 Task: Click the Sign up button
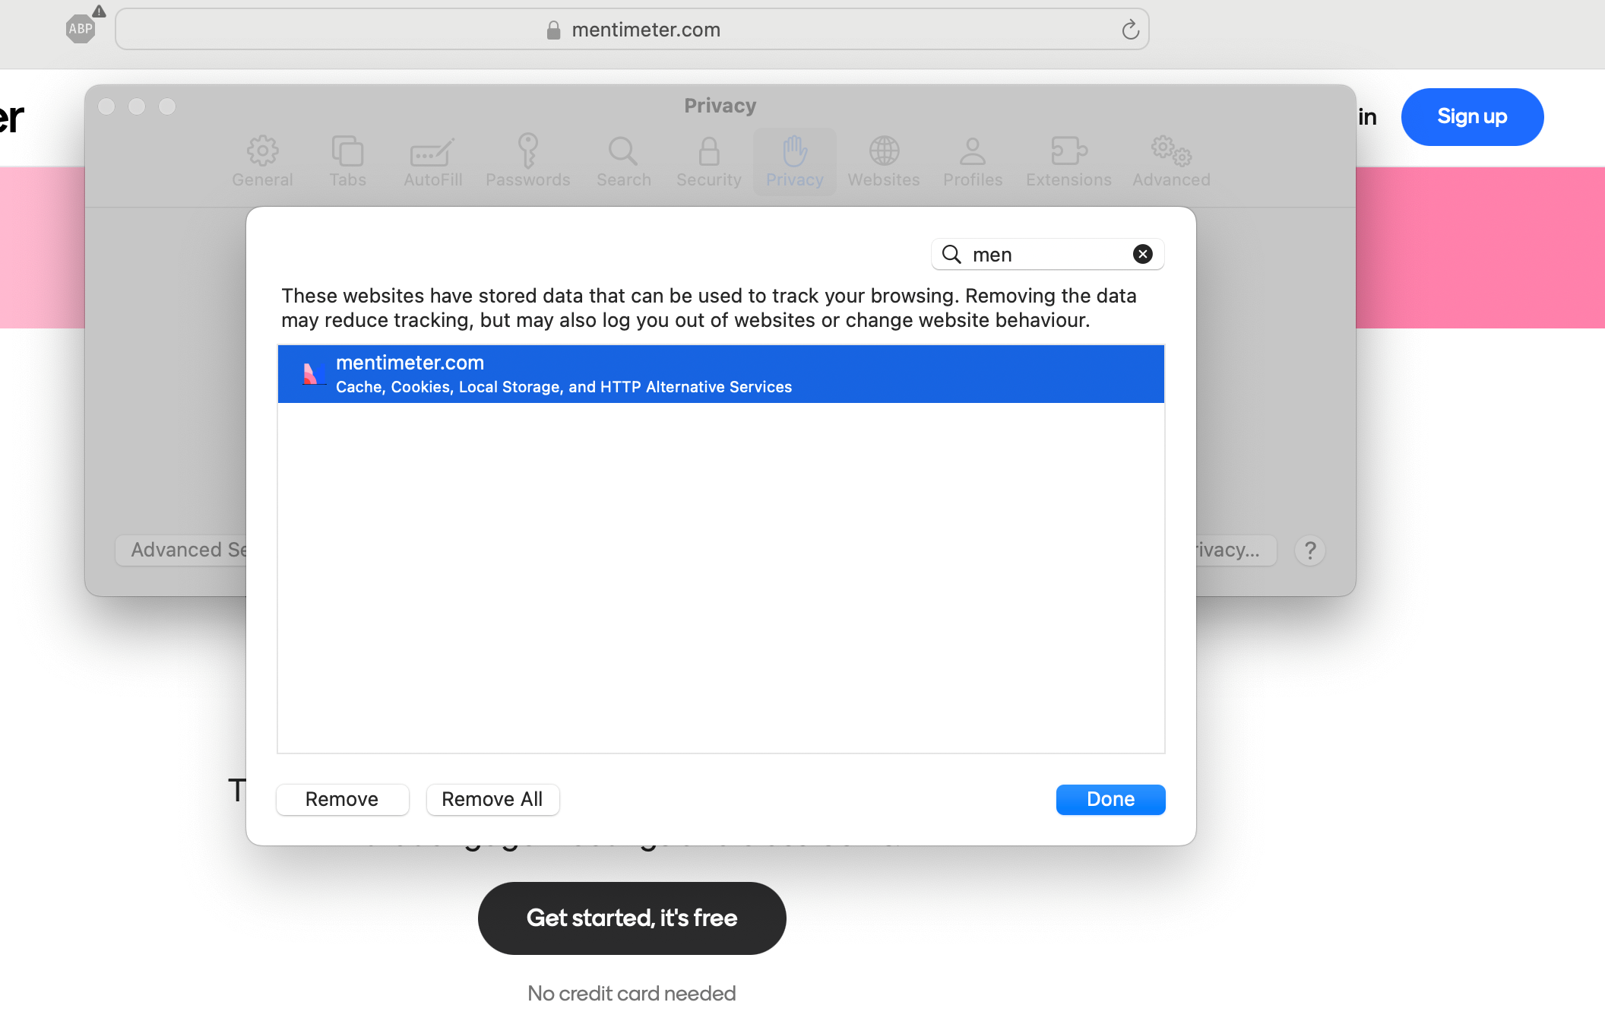pos(1472,116)
